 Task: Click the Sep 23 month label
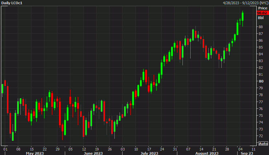[x=247, y=153]
